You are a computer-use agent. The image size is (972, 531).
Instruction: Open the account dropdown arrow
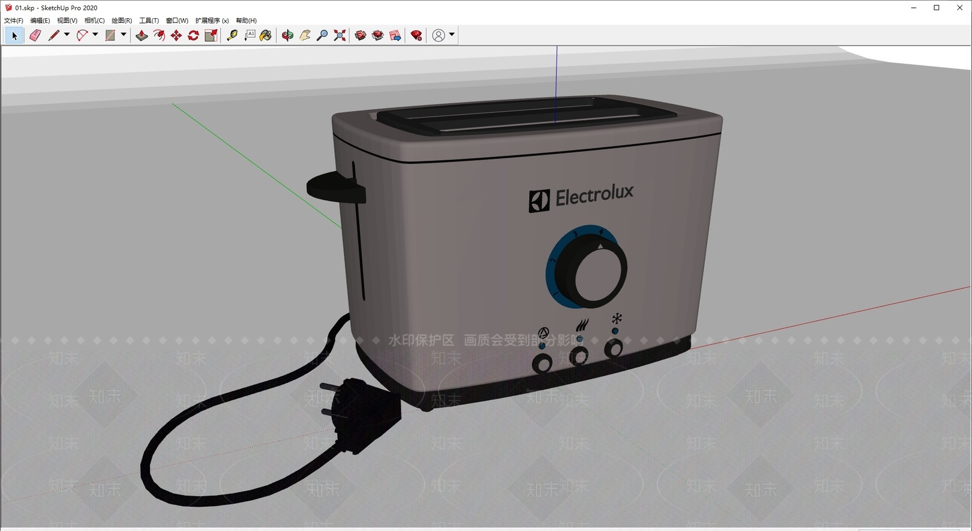click(451, 35)
